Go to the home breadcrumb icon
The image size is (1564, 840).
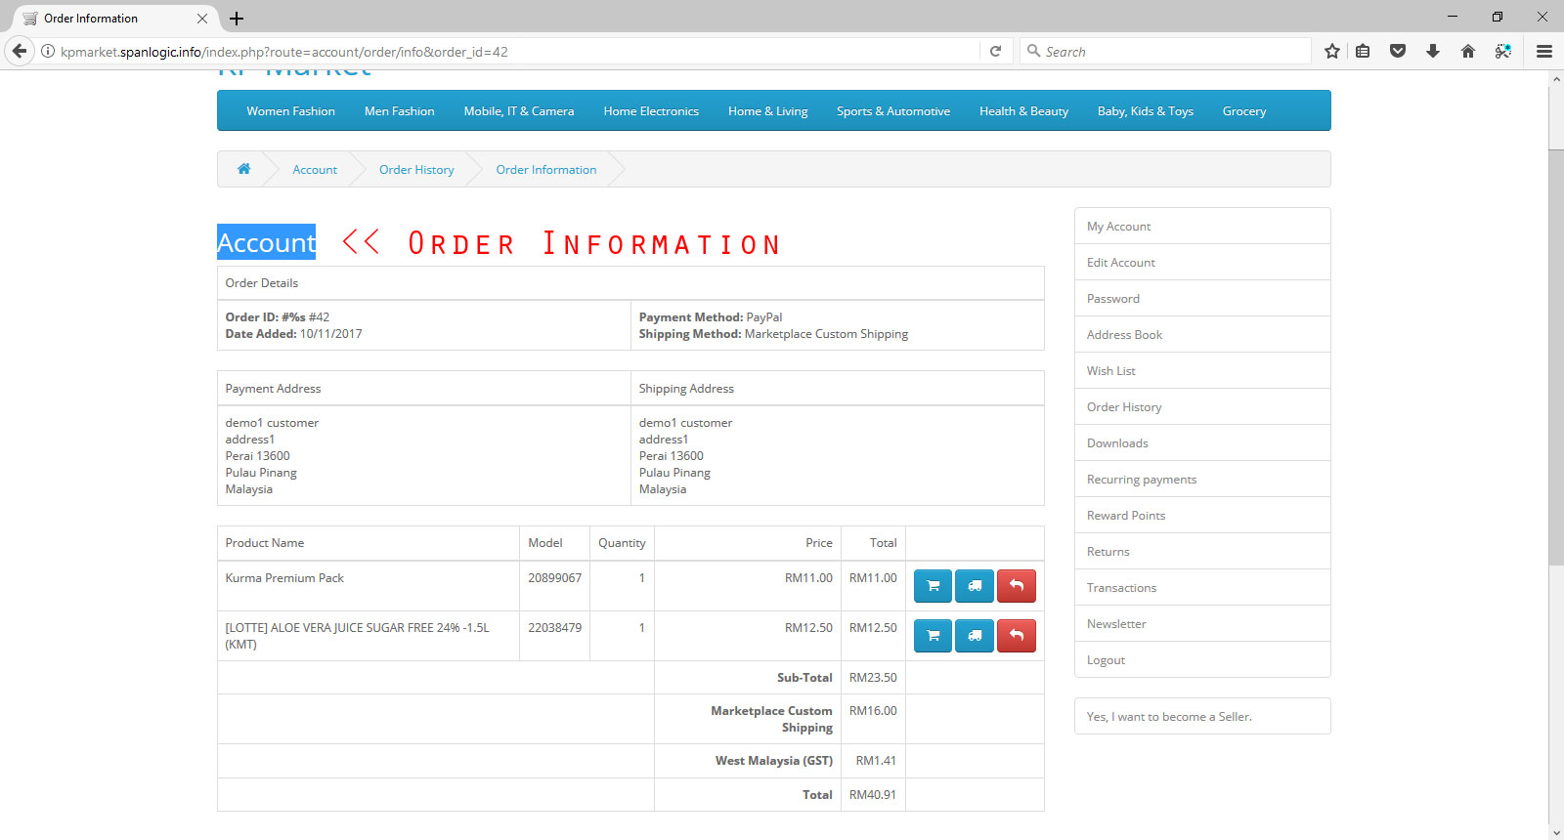coord(244,169)
